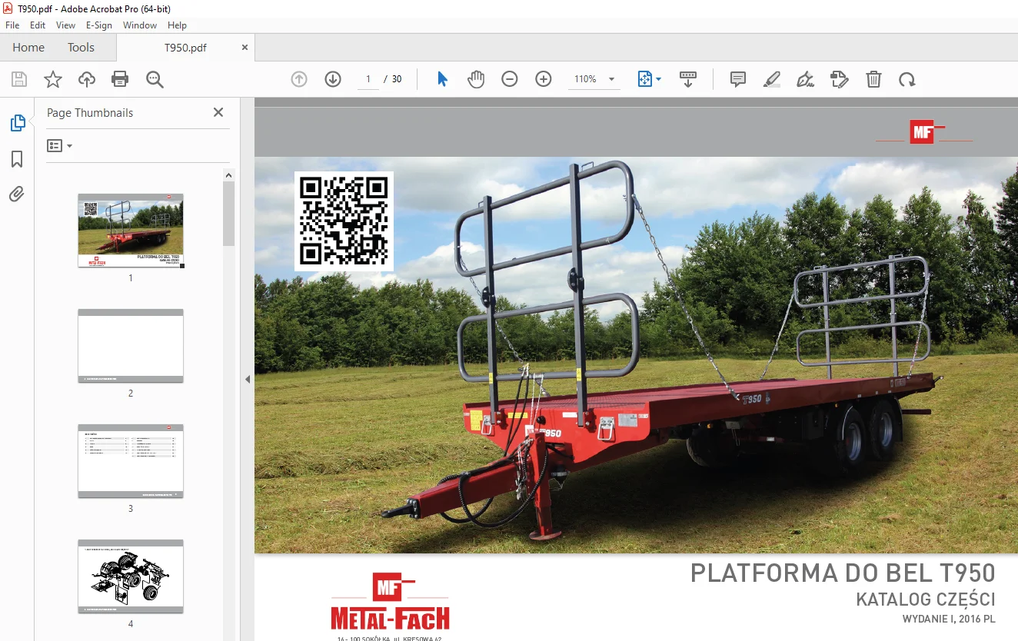Screen dimensions: 1018x641
Task: Choose the Selection arrow tool
Action: (442, 79)
